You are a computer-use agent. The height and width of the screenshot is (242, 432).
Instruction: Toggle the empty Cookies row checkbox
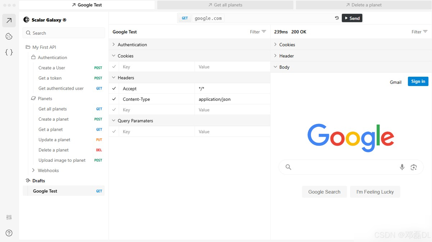pos(114,67)
